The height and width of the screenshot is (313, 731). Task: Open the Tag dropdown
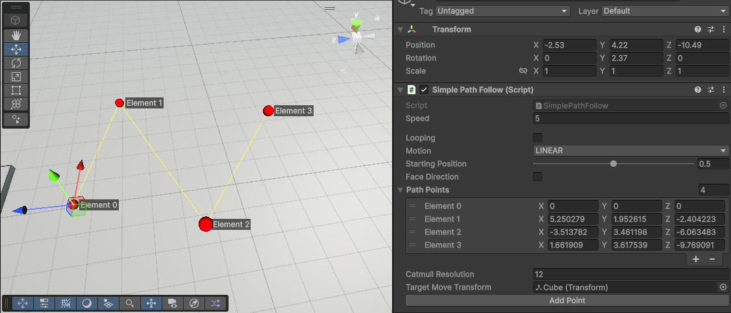pos(502,11)
